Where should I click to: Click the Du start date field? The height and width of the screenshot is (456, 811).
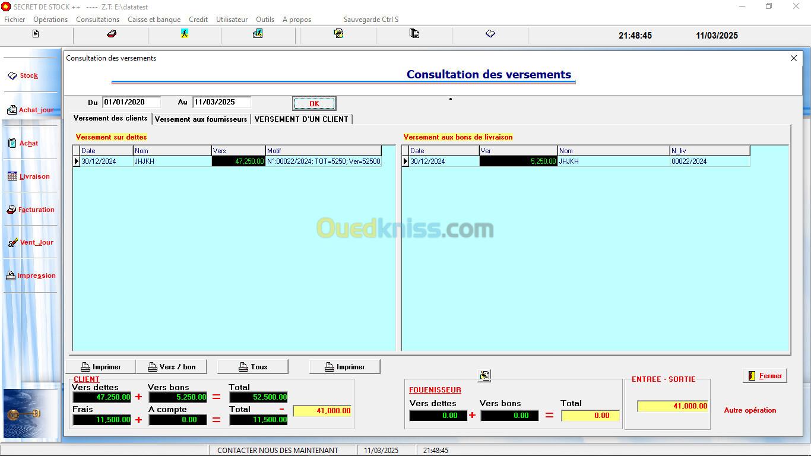tap(131, 102)
